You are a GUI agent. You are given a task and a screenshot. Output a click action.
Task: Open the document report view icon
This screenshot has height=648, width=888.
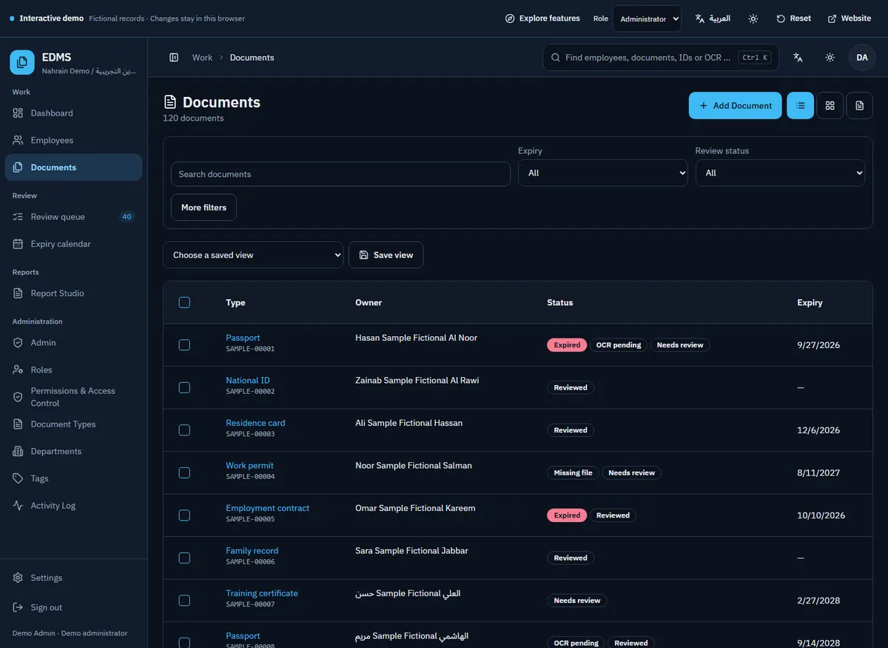click(x=859, y=106)
